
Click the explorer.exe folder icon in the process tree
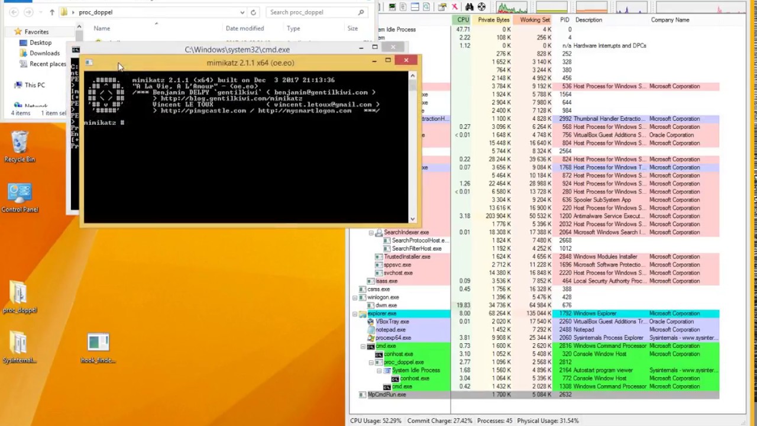(363, 314)
